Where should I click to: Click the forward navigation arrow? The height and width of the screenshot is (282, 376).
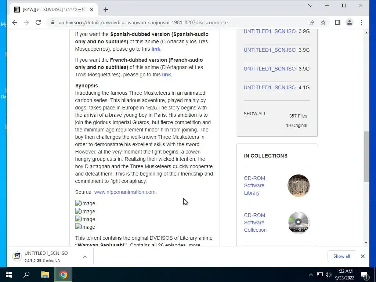pyautogui.click(x=26, y=22)
